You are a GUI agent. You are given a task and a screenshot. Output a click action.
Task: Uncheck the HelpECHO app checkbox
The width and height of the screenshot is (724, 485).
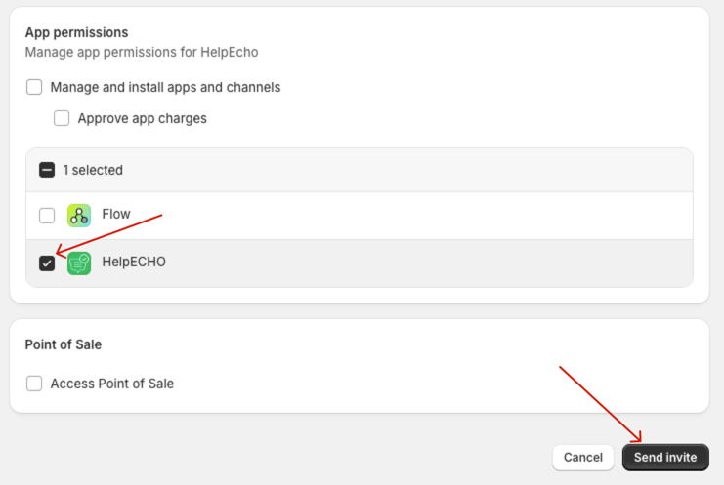47,263
